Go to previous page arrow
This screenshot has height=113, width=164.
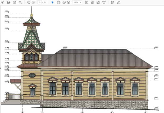coord(29,2)
